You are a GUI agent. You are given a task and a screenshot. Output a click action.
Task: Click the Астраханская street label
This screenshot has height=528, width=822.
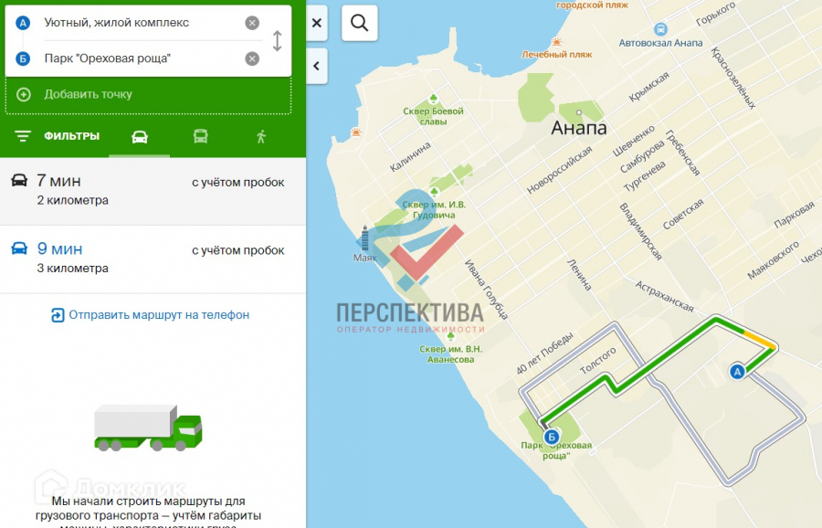click(x=664, y=296)
